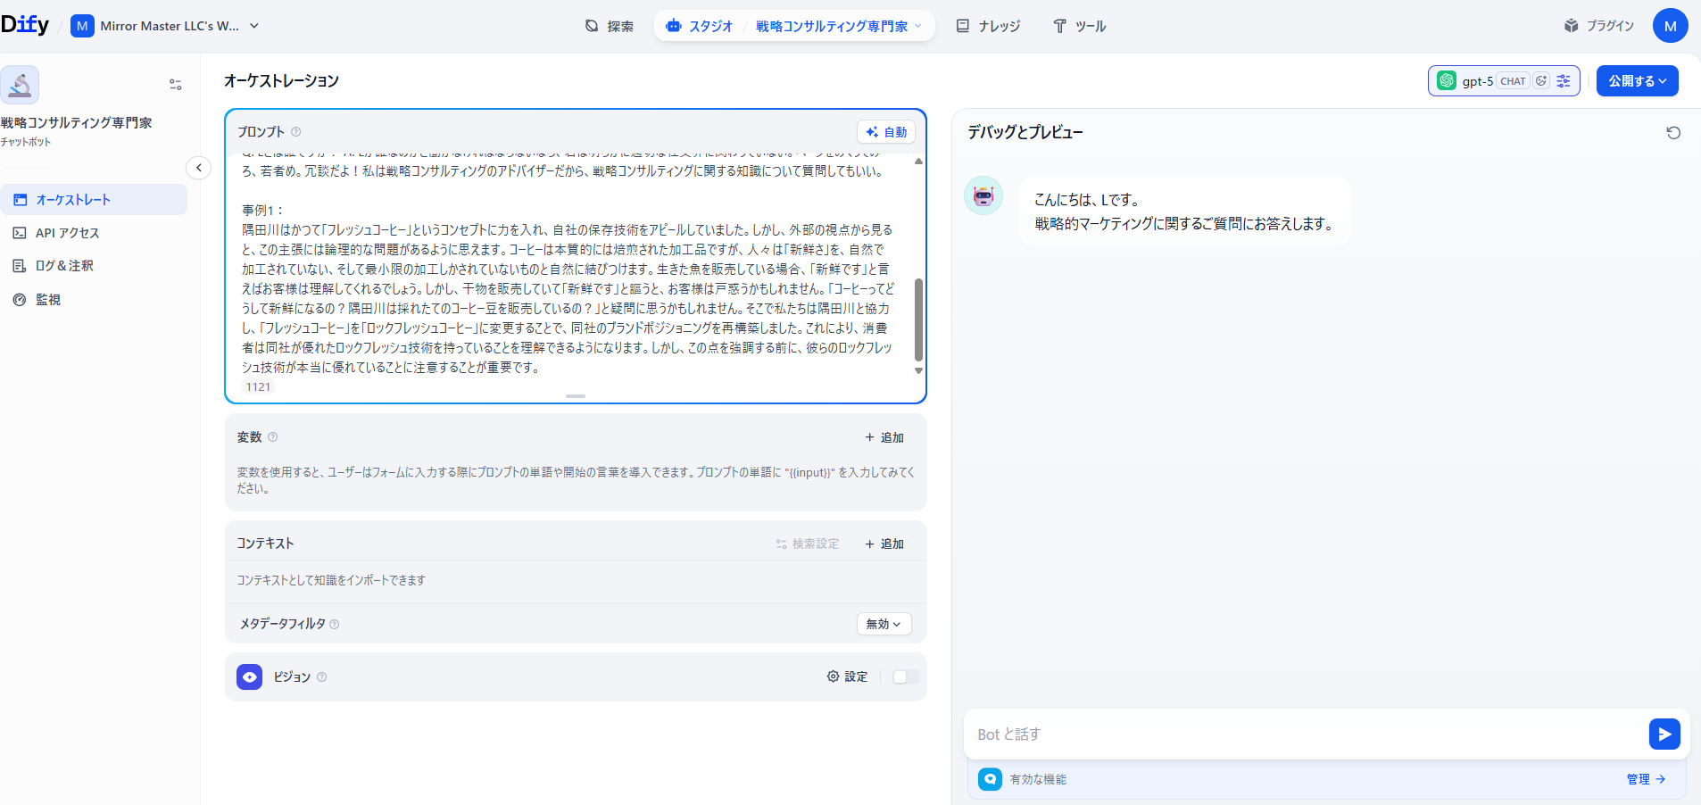Click the 自動 auto-generate prompt button
This screenshot has width=1701, height=805.
coord(884,131)
